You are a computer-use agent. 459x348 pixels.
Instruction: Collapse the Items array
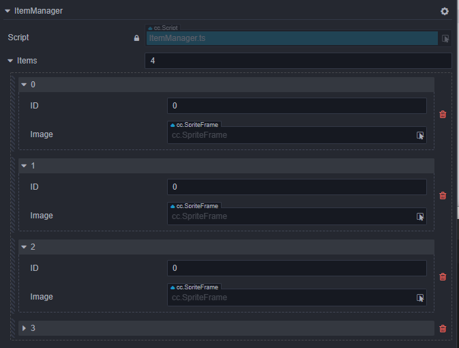click(x=10, y=61)
